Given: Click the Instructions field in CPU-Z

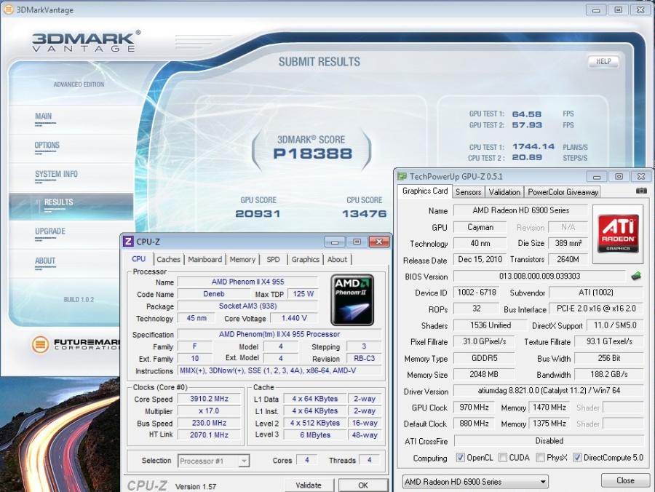Looking at the screenshot, I should 279,370.
